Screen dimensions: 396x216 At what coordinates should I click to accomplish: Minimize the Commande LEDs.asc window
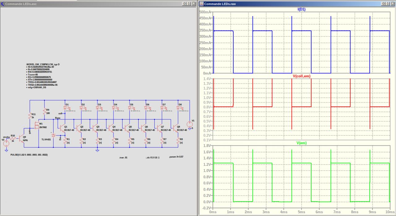(184, 3)
